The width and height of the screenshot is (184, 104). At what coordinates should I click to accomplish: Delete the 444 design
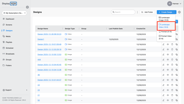point(172,60)
